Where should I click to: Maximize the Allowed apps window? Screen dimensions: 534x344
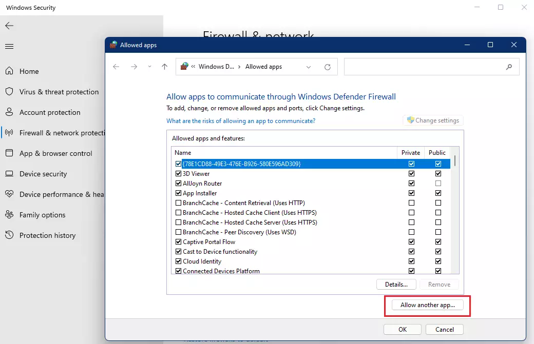point(490,45)
